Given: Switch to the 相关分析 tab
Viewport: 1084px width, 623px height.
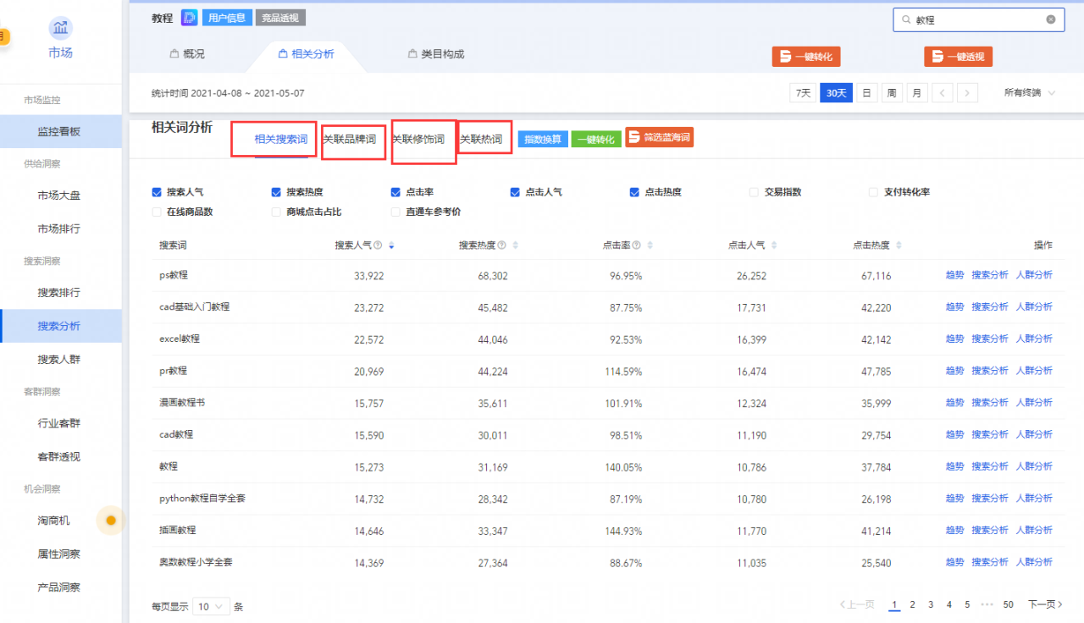Looking at the screenshot, I should 307,54.
